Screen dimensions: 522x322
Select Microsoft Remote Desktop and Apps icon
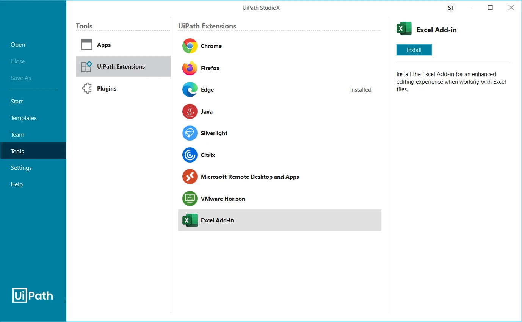click(x=190, y=177)
